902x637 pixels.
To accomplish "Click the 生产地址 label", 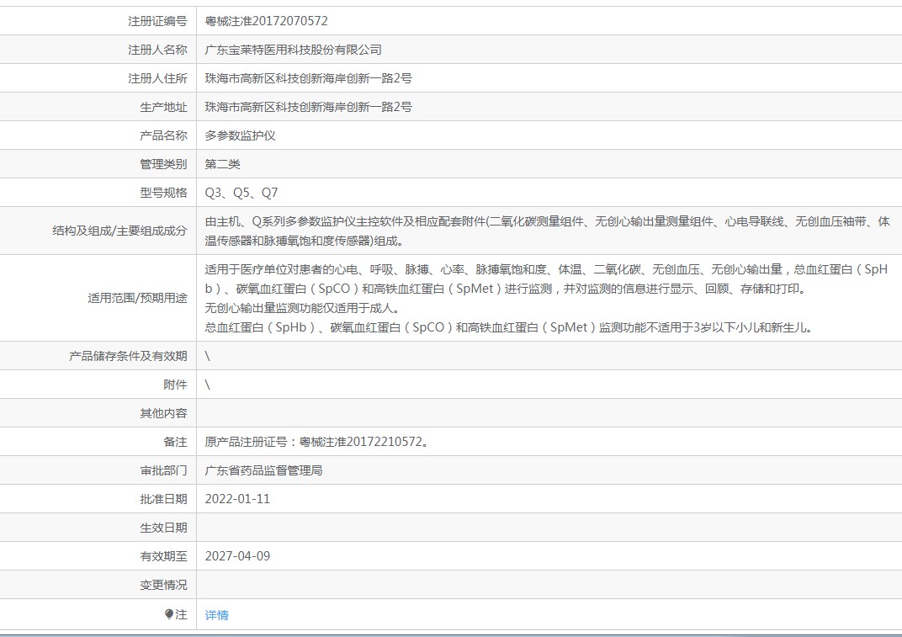I will coord(163,107).
